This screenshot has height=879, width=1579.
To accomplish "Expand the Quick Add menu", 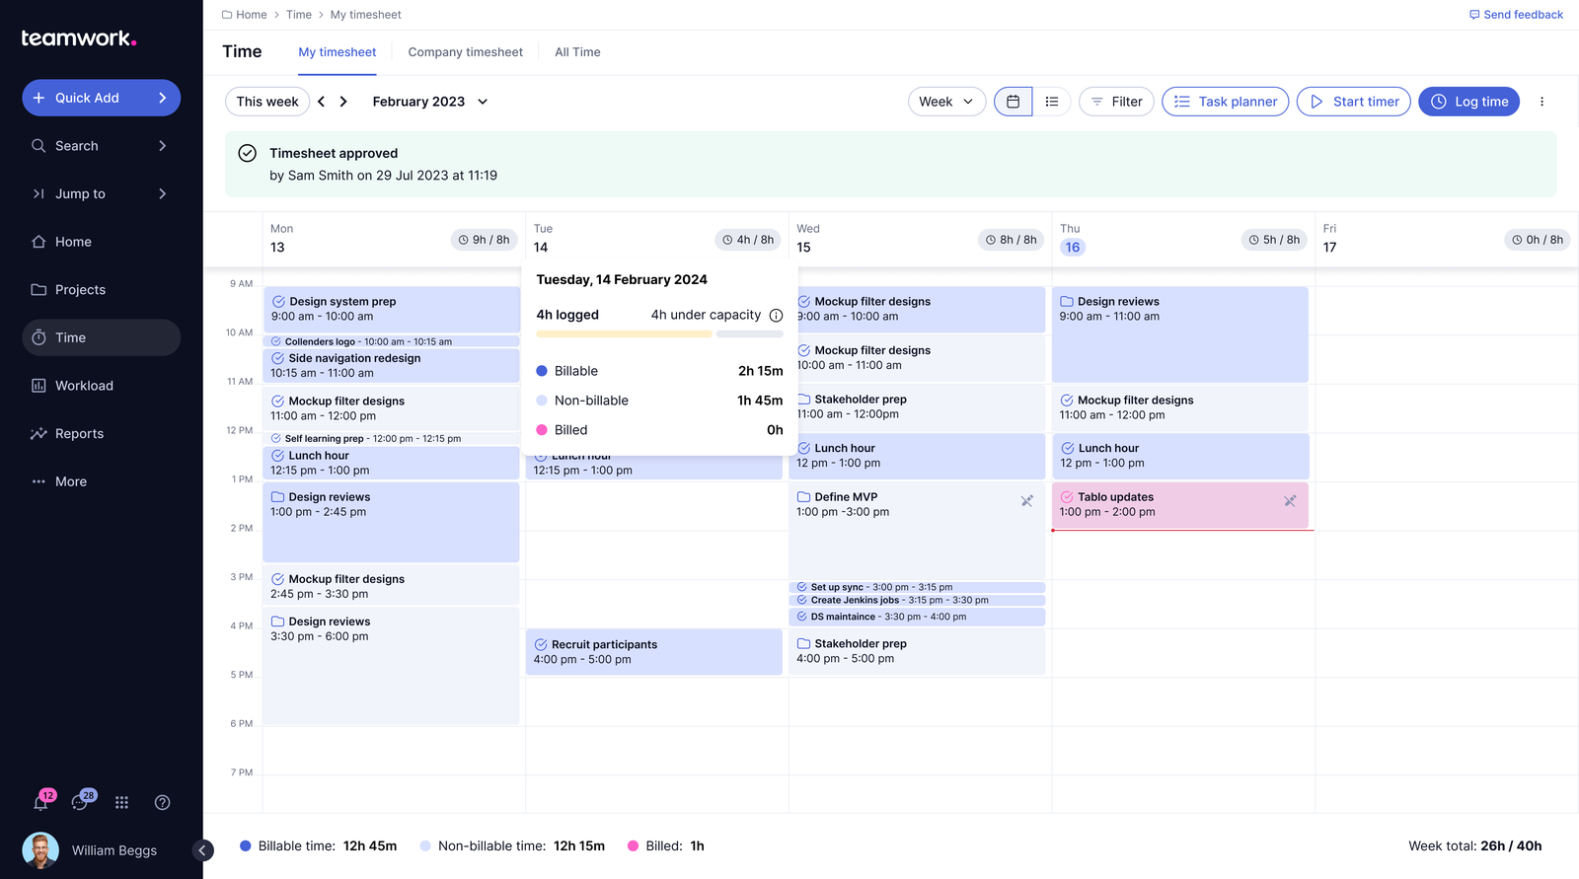I will pos(101,98).
